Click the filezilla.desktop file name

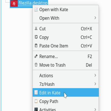[x=33, y=3]
